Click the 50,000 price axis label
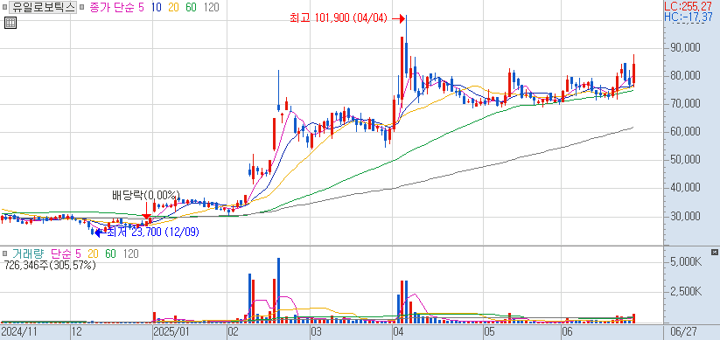Viewport: 720px width, 340px height. pyautogui.click(x=685, y=160)
